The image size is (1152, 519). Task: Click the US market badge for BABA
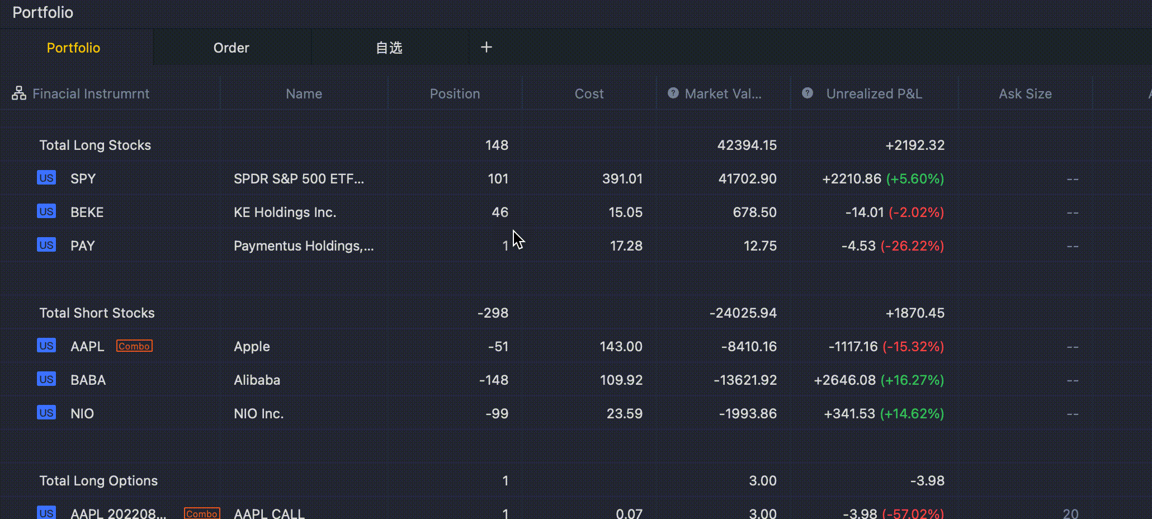[x=46, y=379]
